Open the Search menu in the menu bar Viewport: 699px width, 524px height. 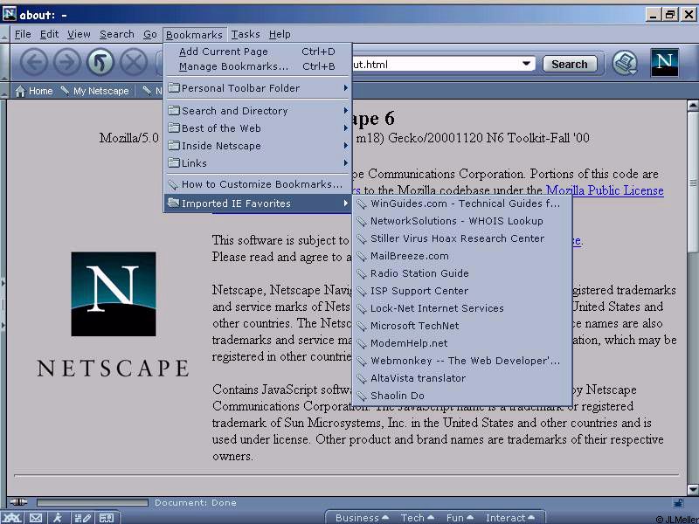tap(117, 34)
